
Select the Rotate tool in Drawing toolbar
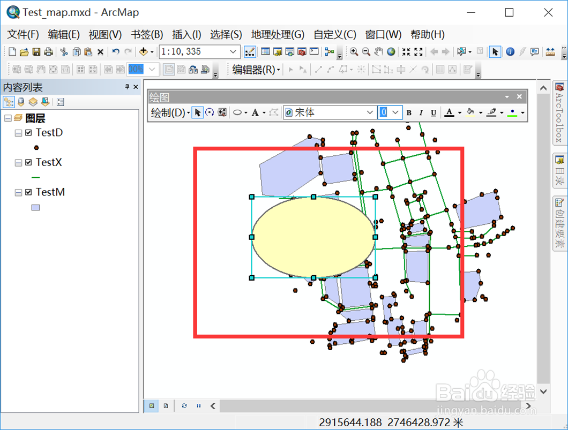tap(210, 112)
